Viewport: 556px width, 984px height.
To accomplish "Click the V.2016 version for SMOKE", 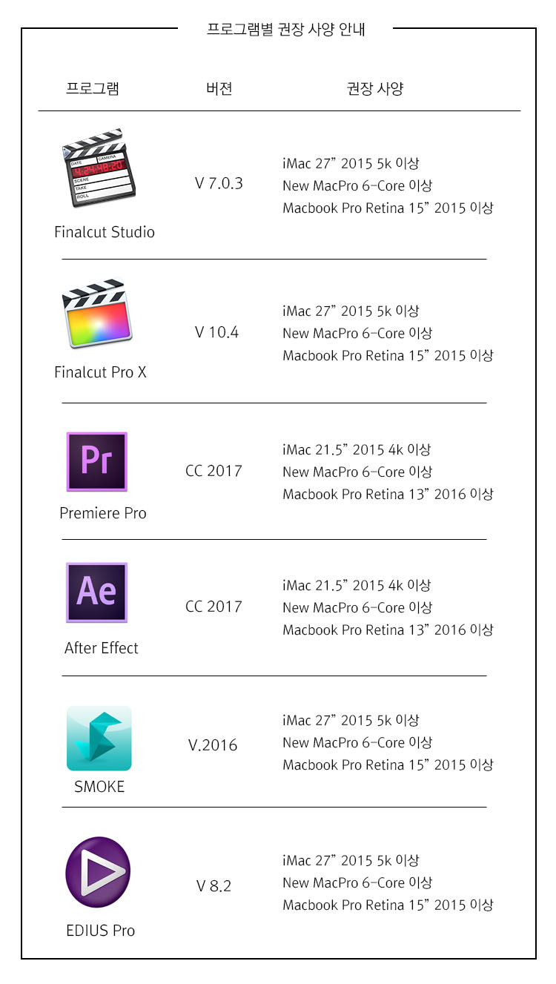I will click(213, 745).
